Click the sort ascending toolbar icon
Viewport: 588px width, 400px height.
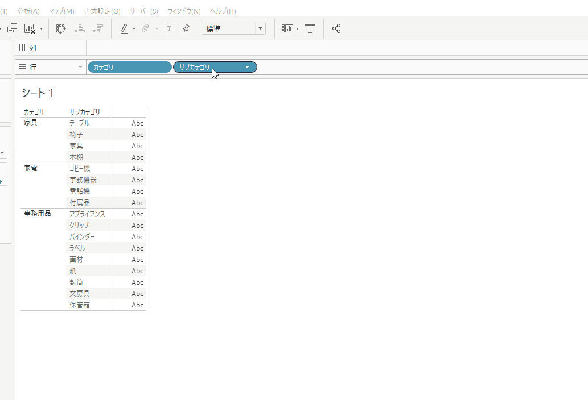click(x=80, y=28)
